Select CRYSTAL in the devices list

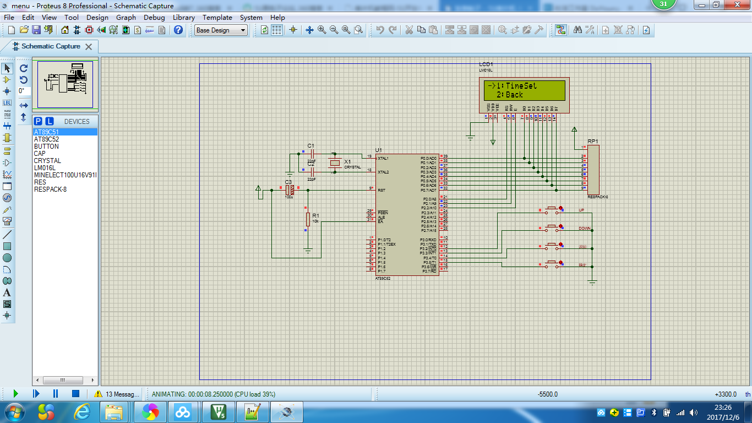click(65, 161)
